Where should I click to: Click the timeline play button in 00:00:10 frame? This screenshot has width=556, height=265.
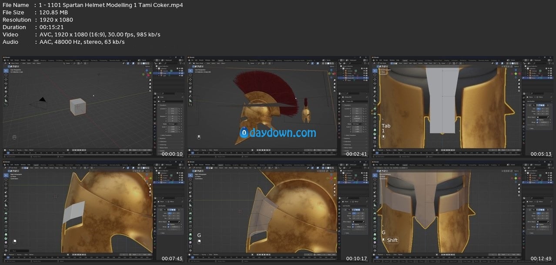click(x=80, y=150)
